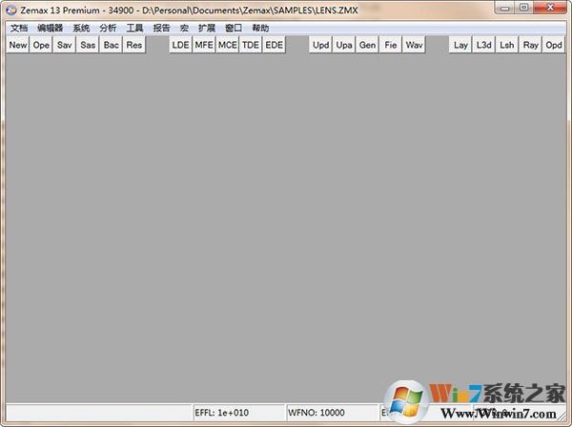Screen dimensions: 572x427
Task: Open a file with Ope button
Action: (x=41, y=45)
